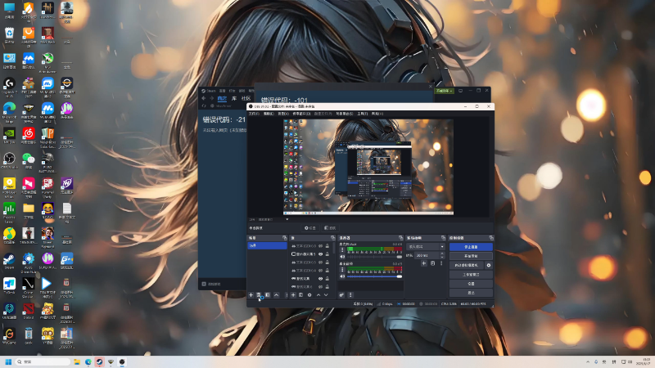Configure virtual camera with gear icon
Screen dimensions: 655x368
tap(489, 265)
